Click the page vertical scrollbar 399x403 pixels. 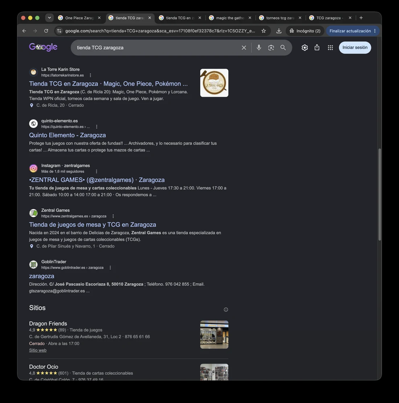[x=379, y=194]
